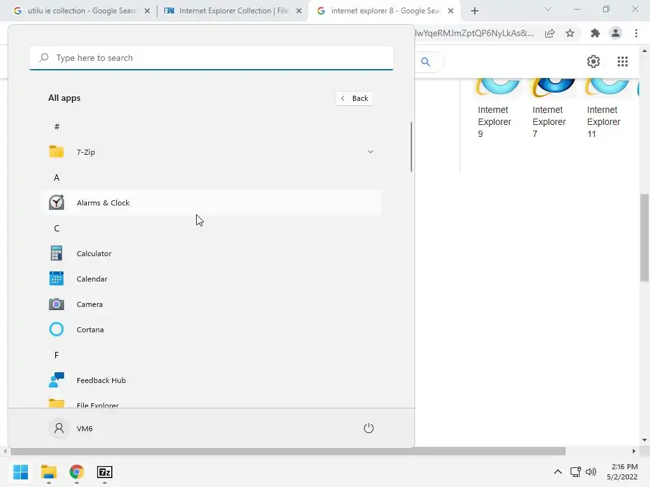The width and height of the screenshot is (650, 487).
Task: Open File Explorer from taskbar
Action: click(49, 472)
